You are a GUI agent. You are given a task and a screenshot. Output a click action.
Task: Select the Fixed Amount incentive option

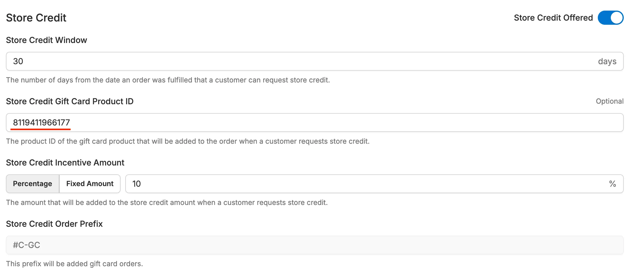(x=90, y=183)
